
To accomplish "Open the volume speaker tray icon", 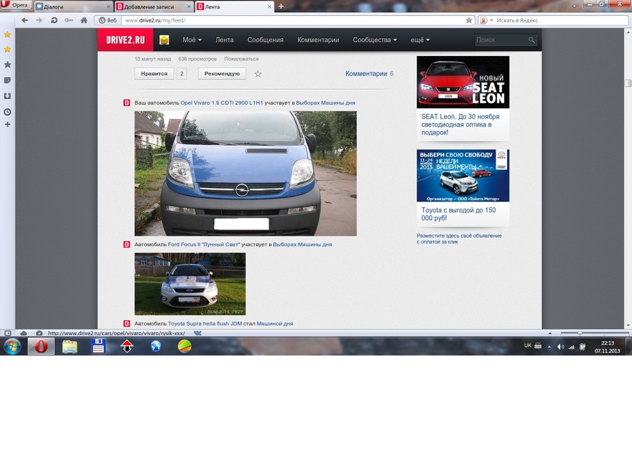I will 560,347.
